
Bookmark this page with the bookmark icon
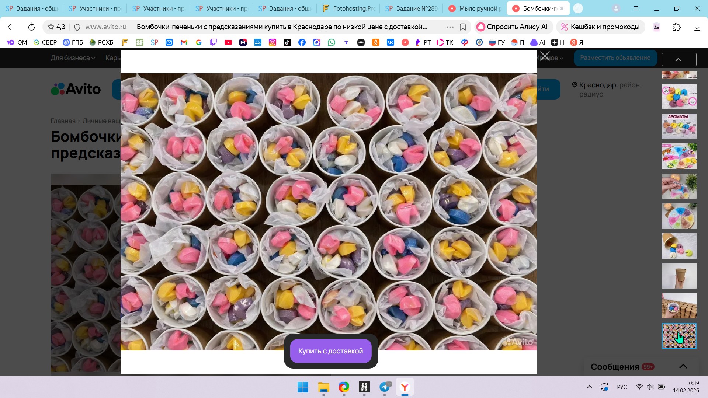point(463,27)
